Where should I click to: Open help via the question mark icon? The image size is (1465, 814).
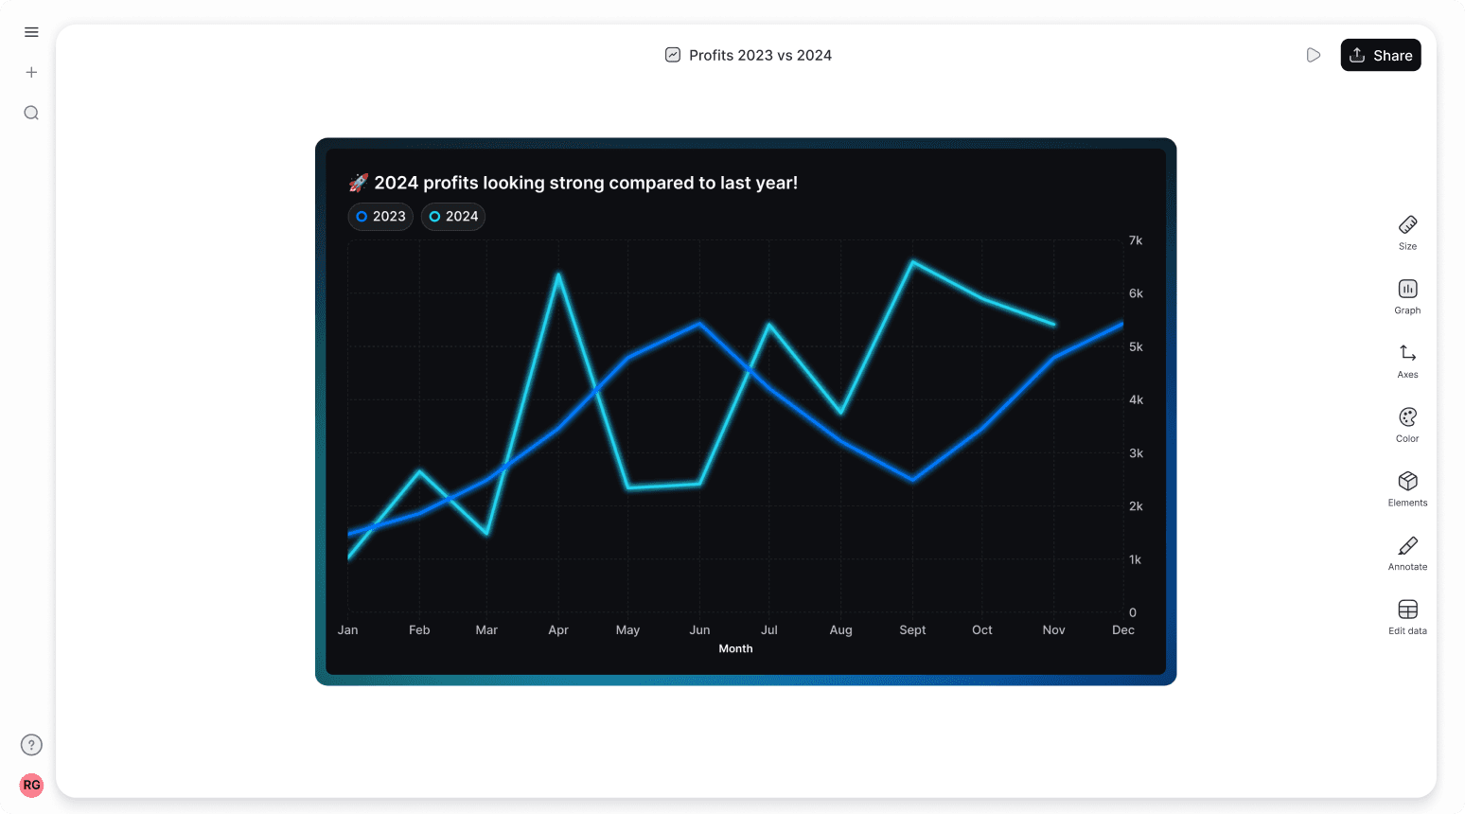point(30,745)
